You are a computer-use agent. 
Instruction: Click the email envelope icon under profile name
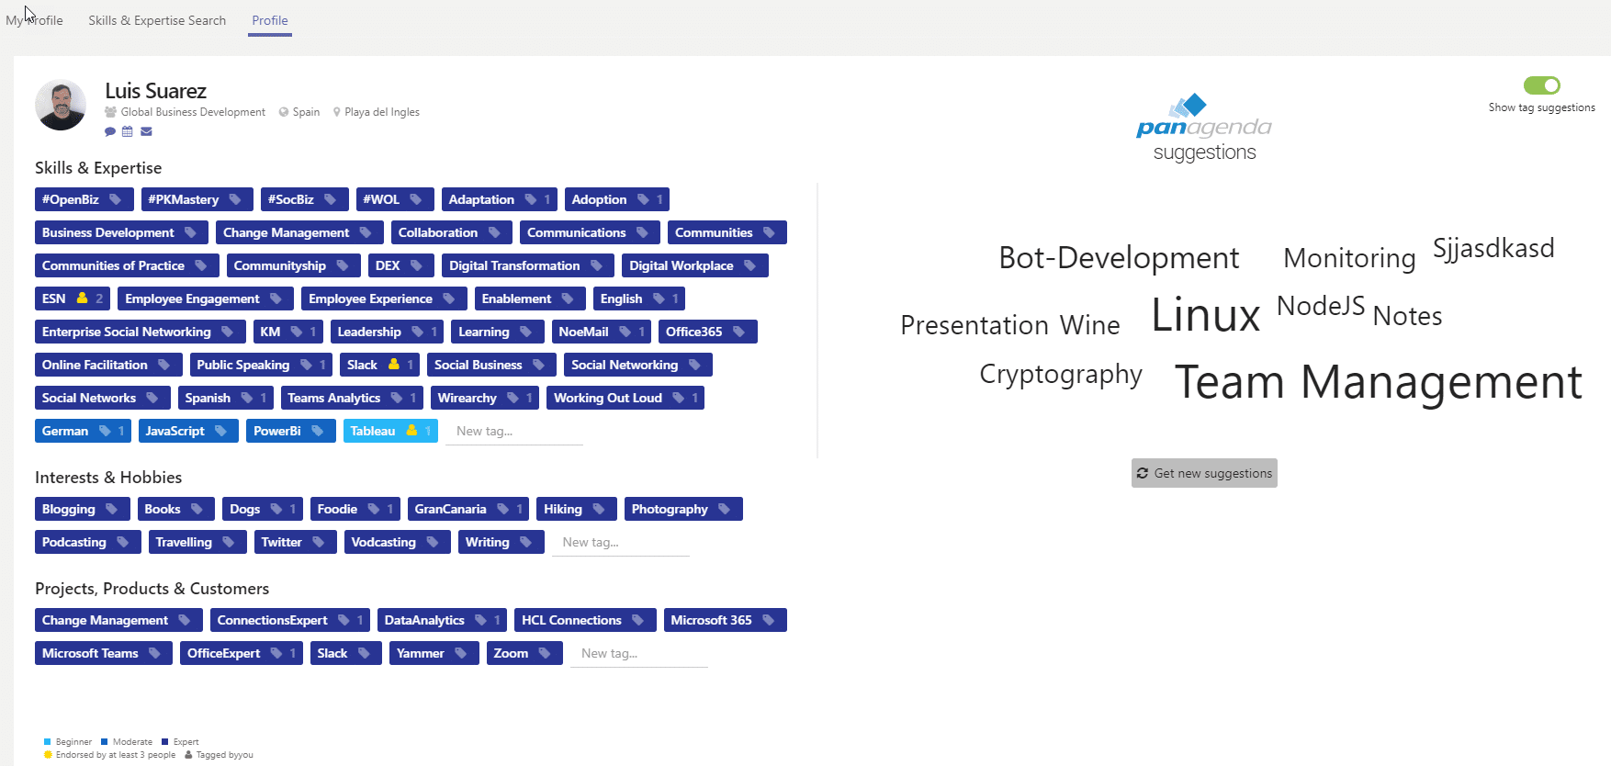pos(146,131)
